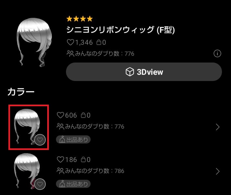Toggle favorite heart on second color thumbnail
This screenshot has width=231, height=195.
coord(40,184)
